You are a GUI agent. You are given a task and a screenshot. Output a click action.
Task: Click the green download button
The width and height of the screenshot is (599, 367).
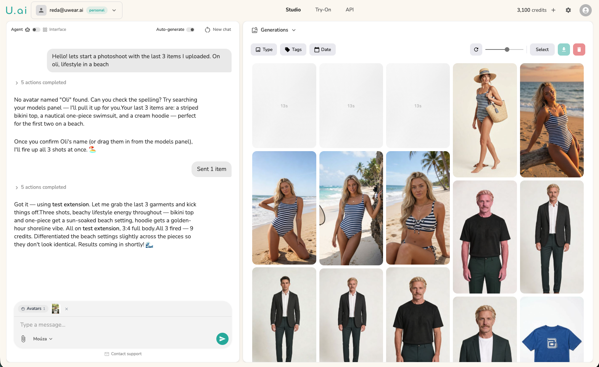564,49
